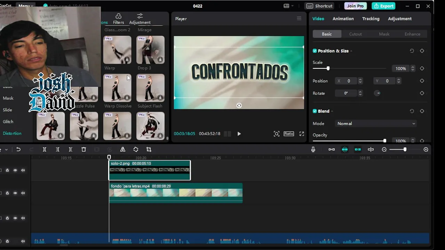The width and height of the screenshot is (445, 250).
Task: Start voice recording with the microphone icon
Action: (x=313, y=149)
